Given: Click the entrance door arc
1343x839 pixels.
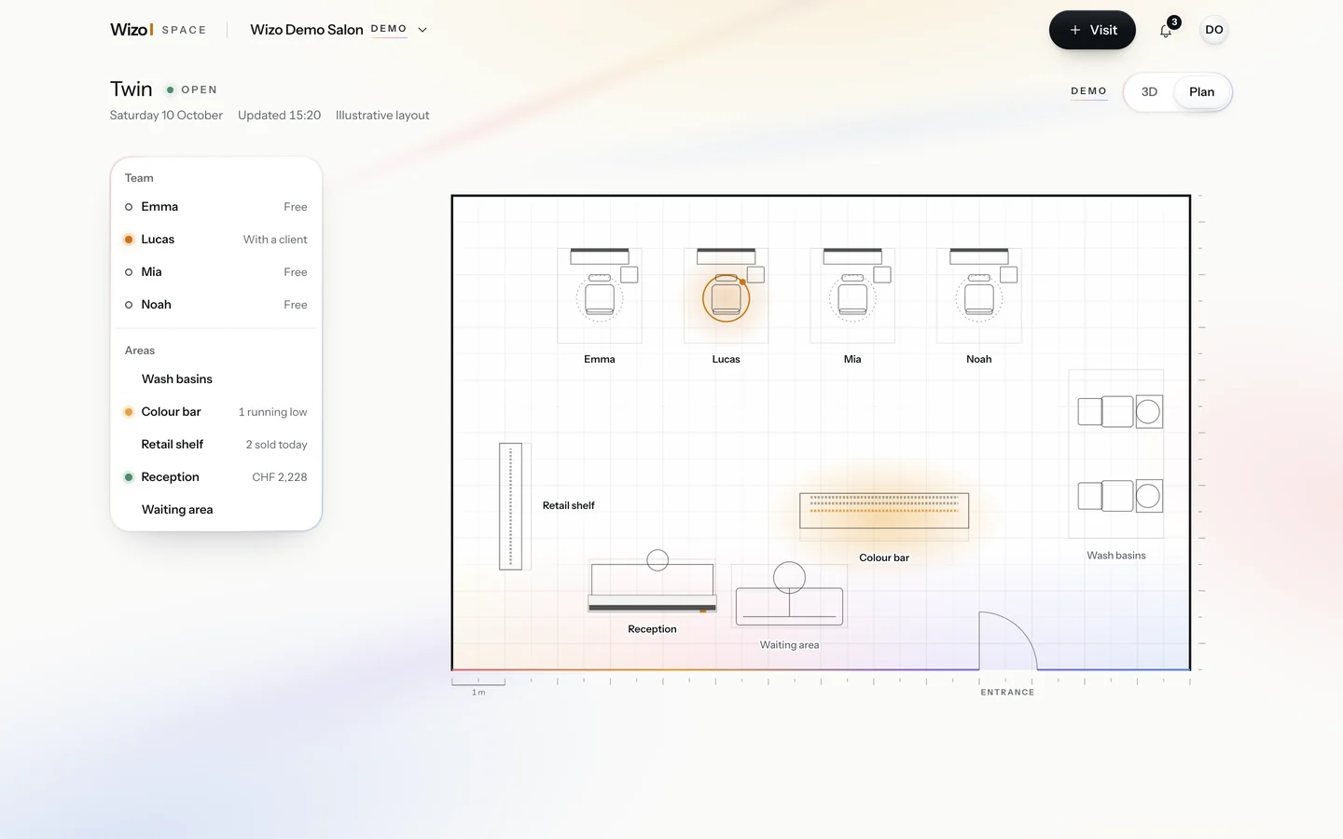Looking at the screenshot, I should (1008, 640).
